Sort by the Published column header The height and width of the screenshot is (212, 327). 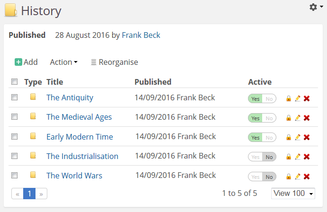coord(153,82)
